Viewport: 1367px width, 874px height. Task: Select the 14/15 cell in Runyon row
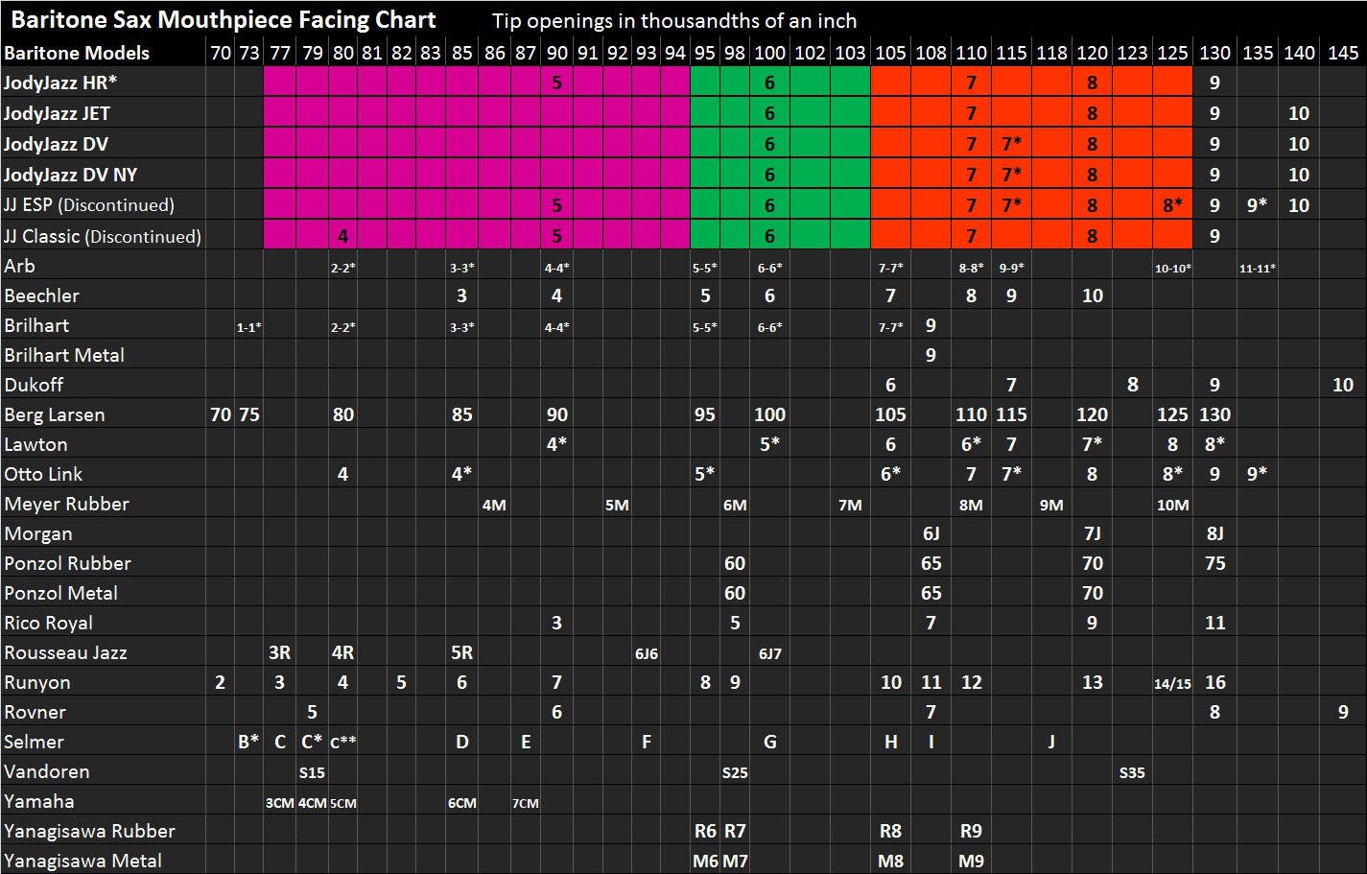click(1172, 684)
